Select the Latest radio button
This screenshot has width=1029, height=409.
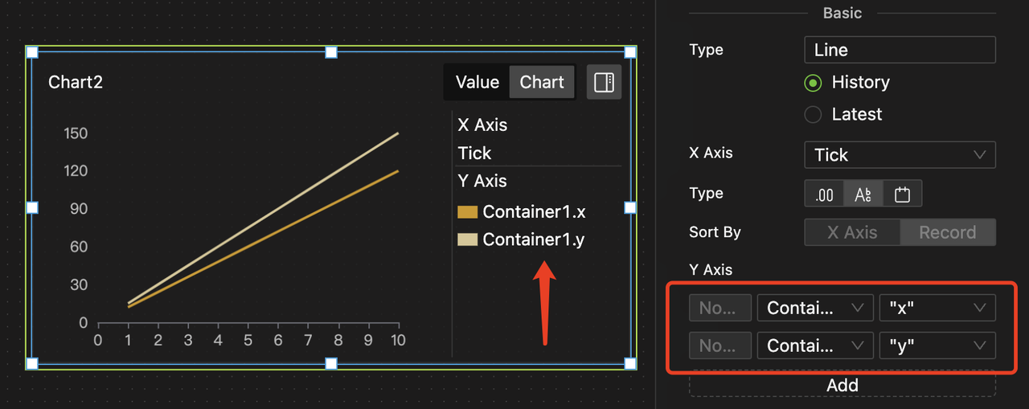point(814,115)
